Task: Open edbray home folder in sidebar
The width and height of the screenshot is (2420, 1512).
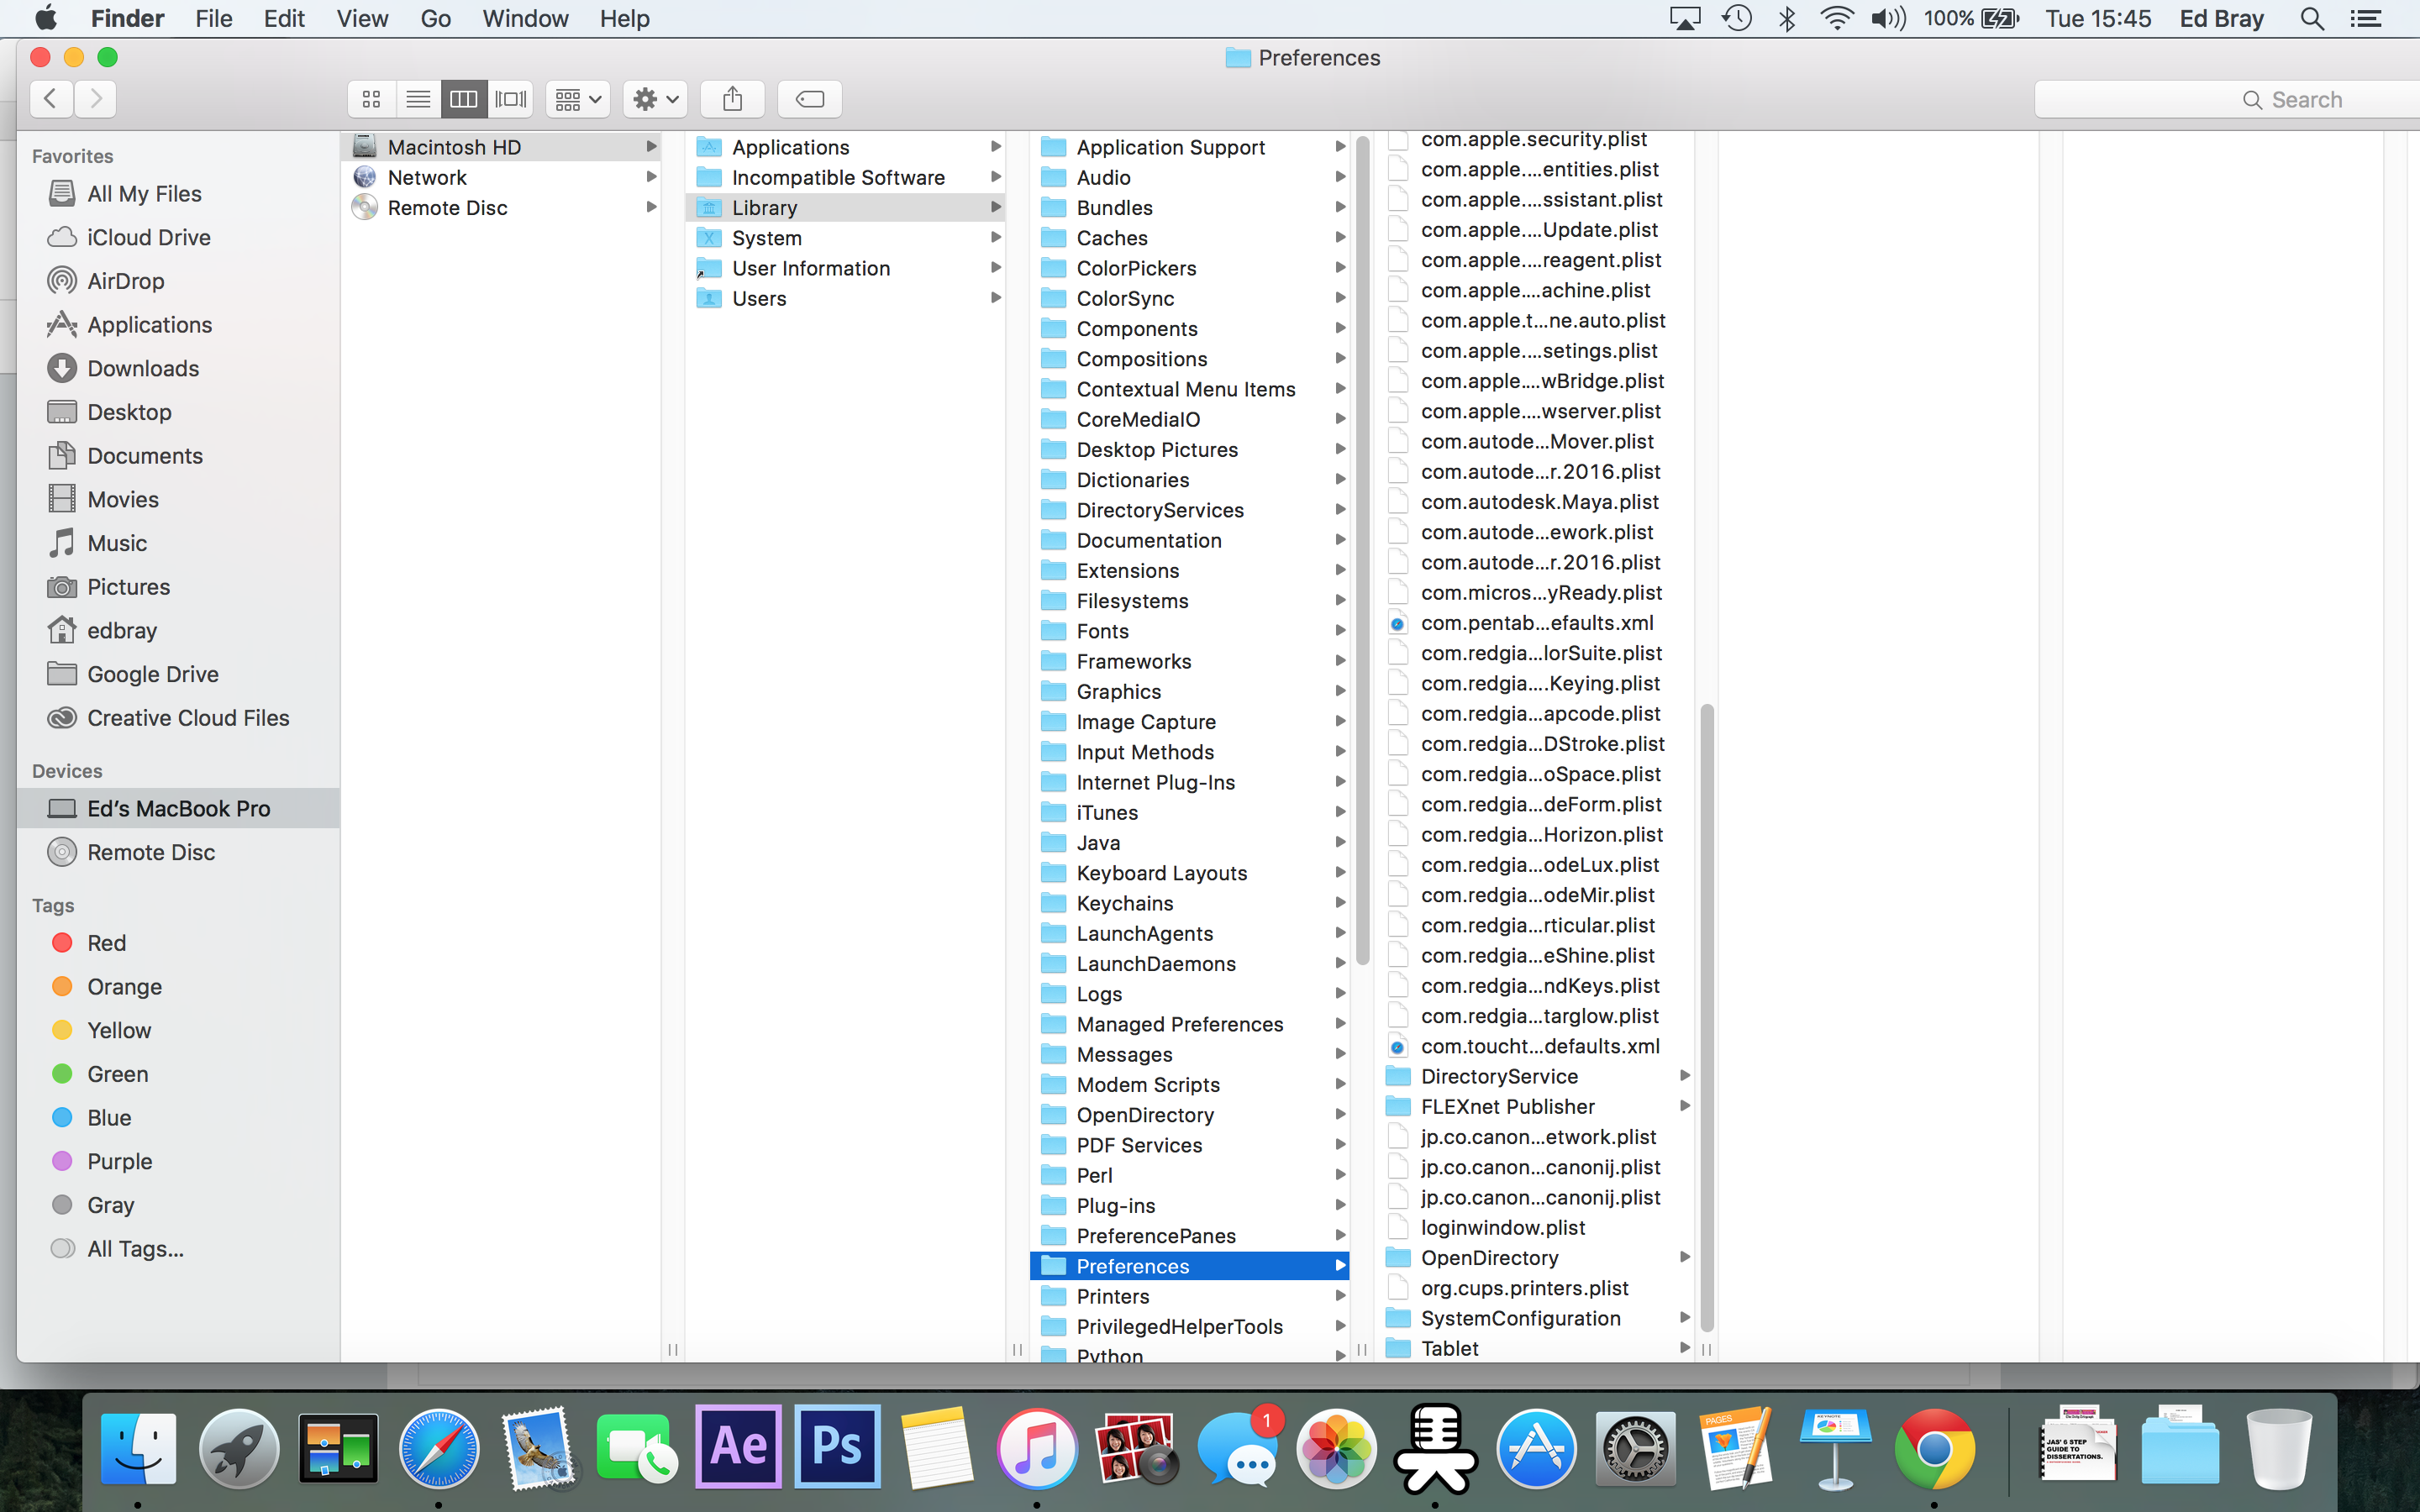Action: point(178,630)
